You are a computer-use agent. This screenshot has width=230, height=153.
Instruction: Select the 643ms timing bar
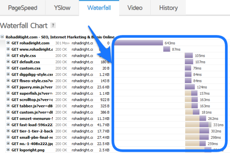click(139, 43)
